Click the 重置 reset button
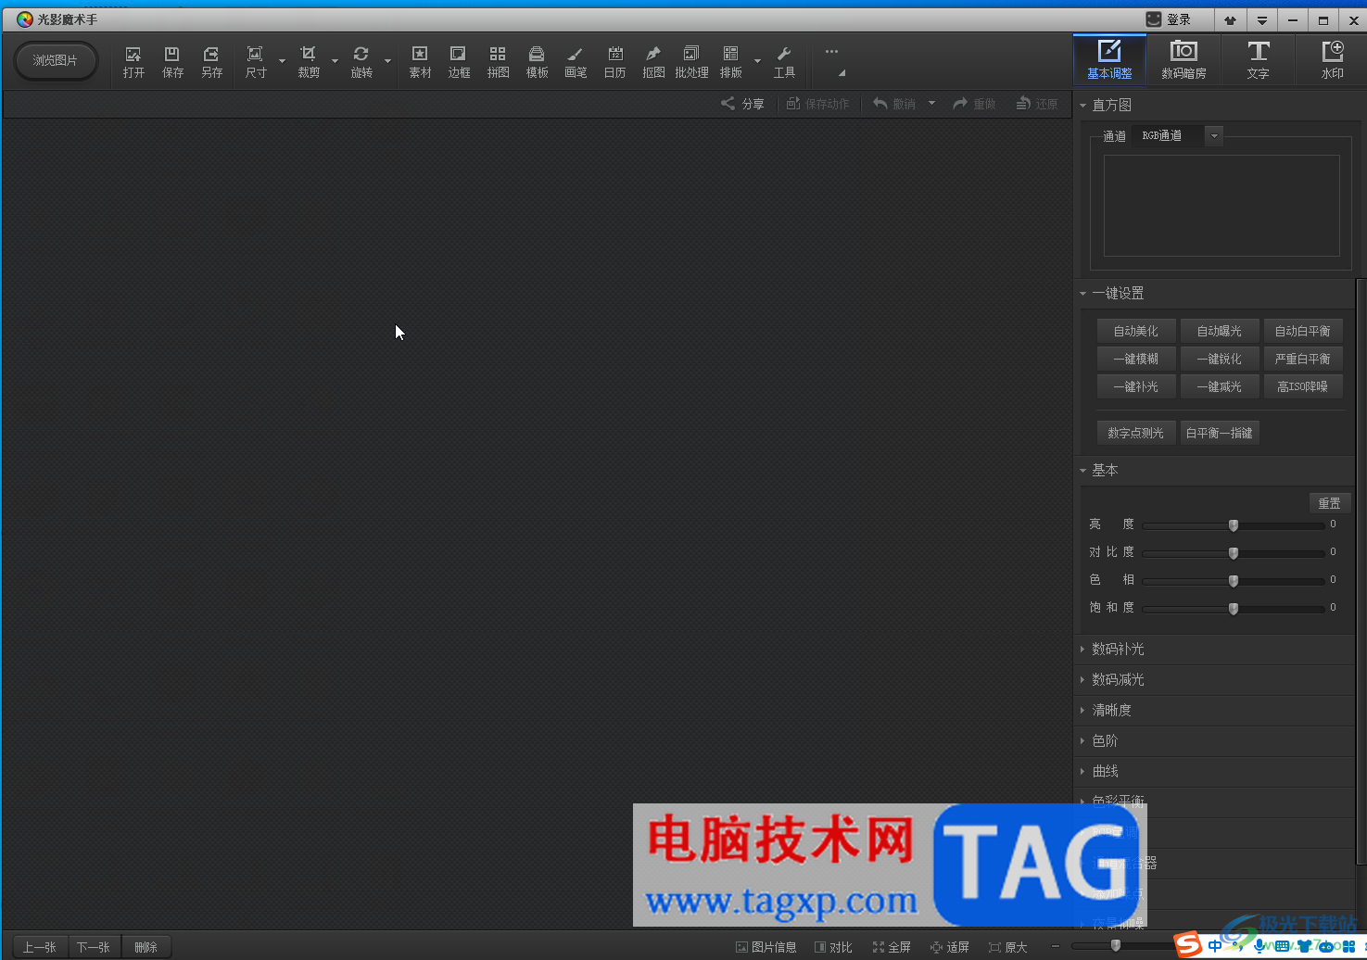The height and width of the screenshot is (960, 1367). pyautogui.click(x=1330, y=503)
